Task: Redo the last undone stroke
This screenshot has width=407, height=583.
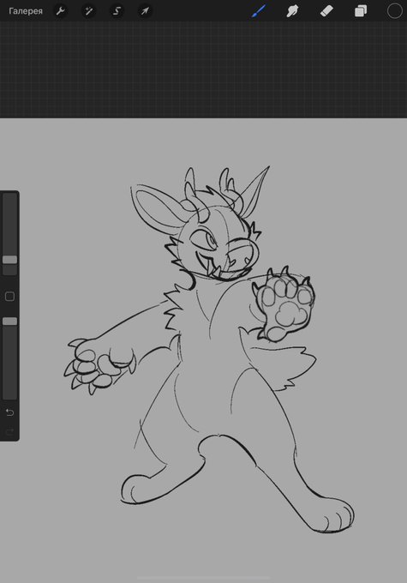Action: point(10,431)
